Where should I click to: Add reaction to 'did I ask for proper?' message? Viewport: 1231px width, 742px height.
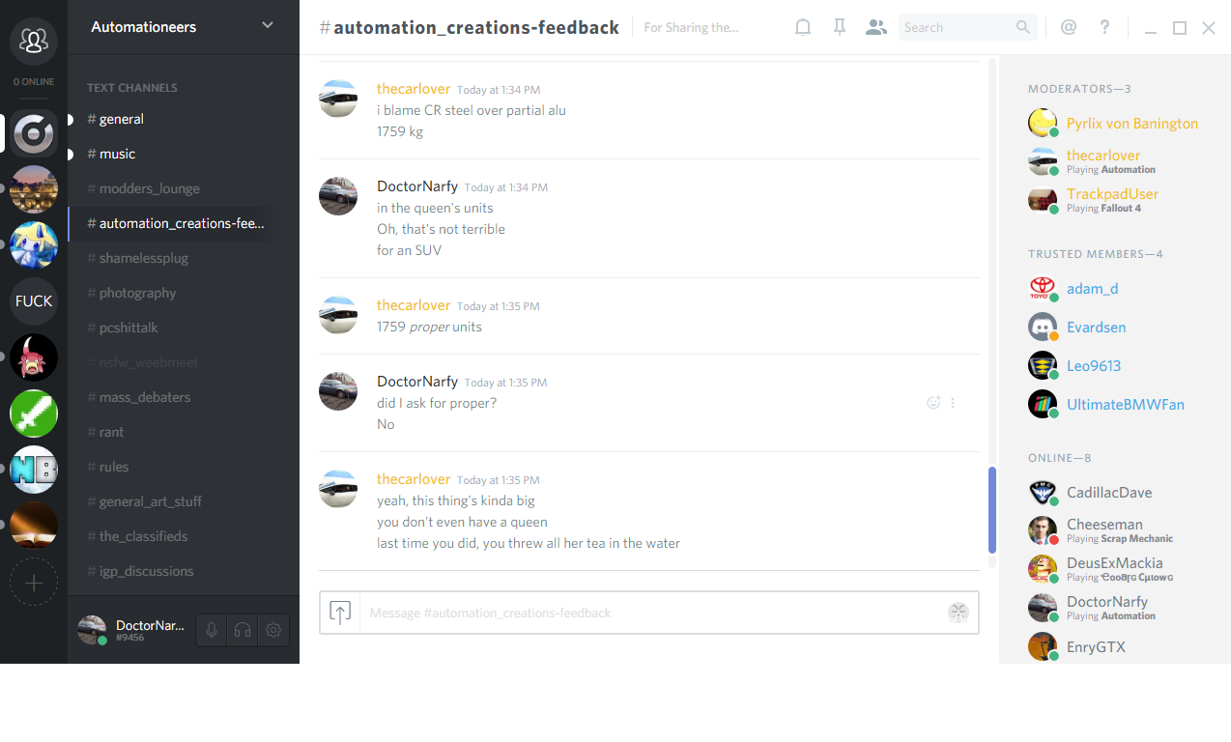pos(932,403)
